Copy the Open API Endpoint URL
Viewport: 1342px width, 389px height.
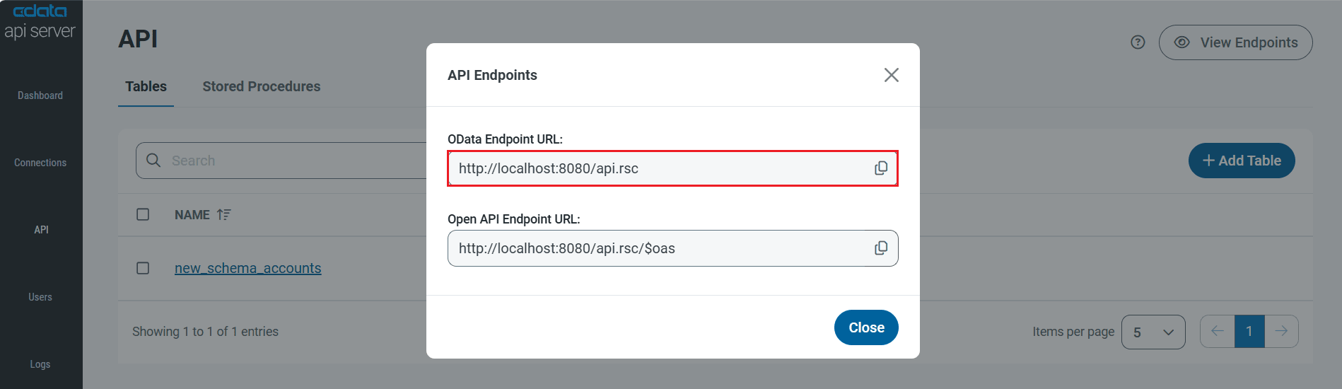click(x=881, y=248)
